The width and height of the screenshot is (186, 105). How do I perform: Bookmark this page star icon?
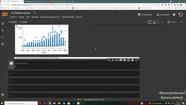tap(158, 5)
